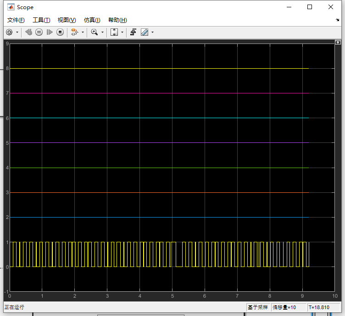Click the step back button

(x=28, y=32)
